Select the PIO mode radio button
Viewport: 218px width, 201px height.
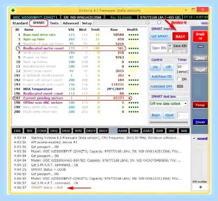coord(159,22)
